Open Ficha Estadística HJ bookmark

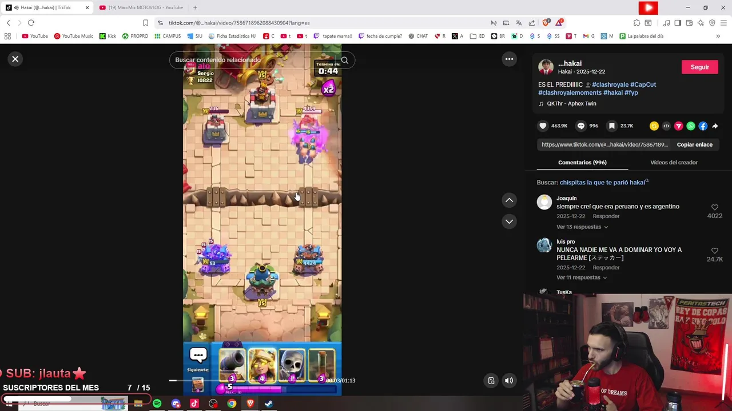point(232,36)
